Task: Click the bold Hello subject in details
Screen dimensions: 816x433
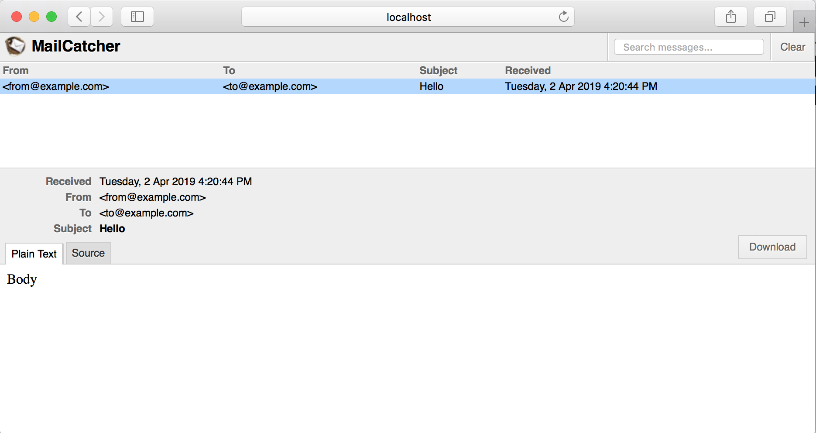Action: [112, 229]
